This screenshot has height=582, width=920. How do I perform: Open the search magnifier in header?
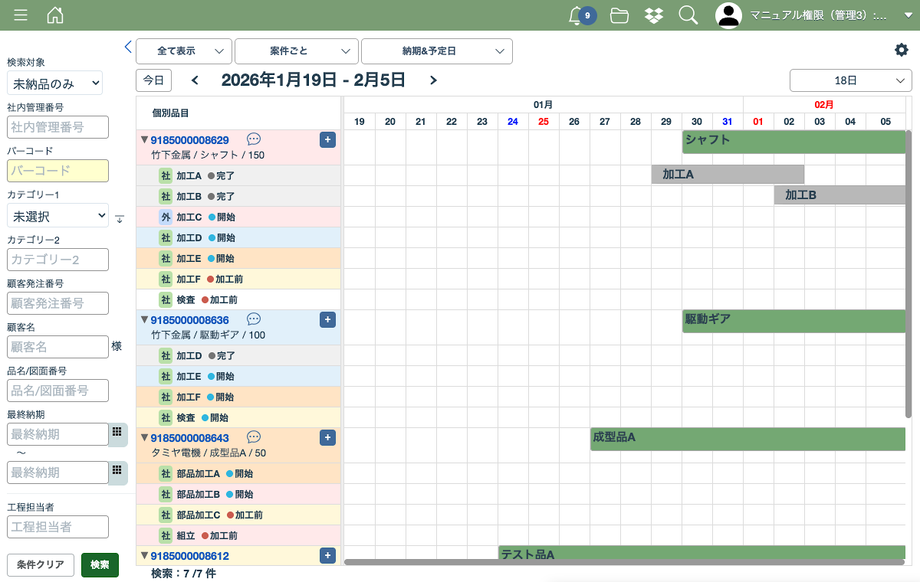[x=688, y=15]
